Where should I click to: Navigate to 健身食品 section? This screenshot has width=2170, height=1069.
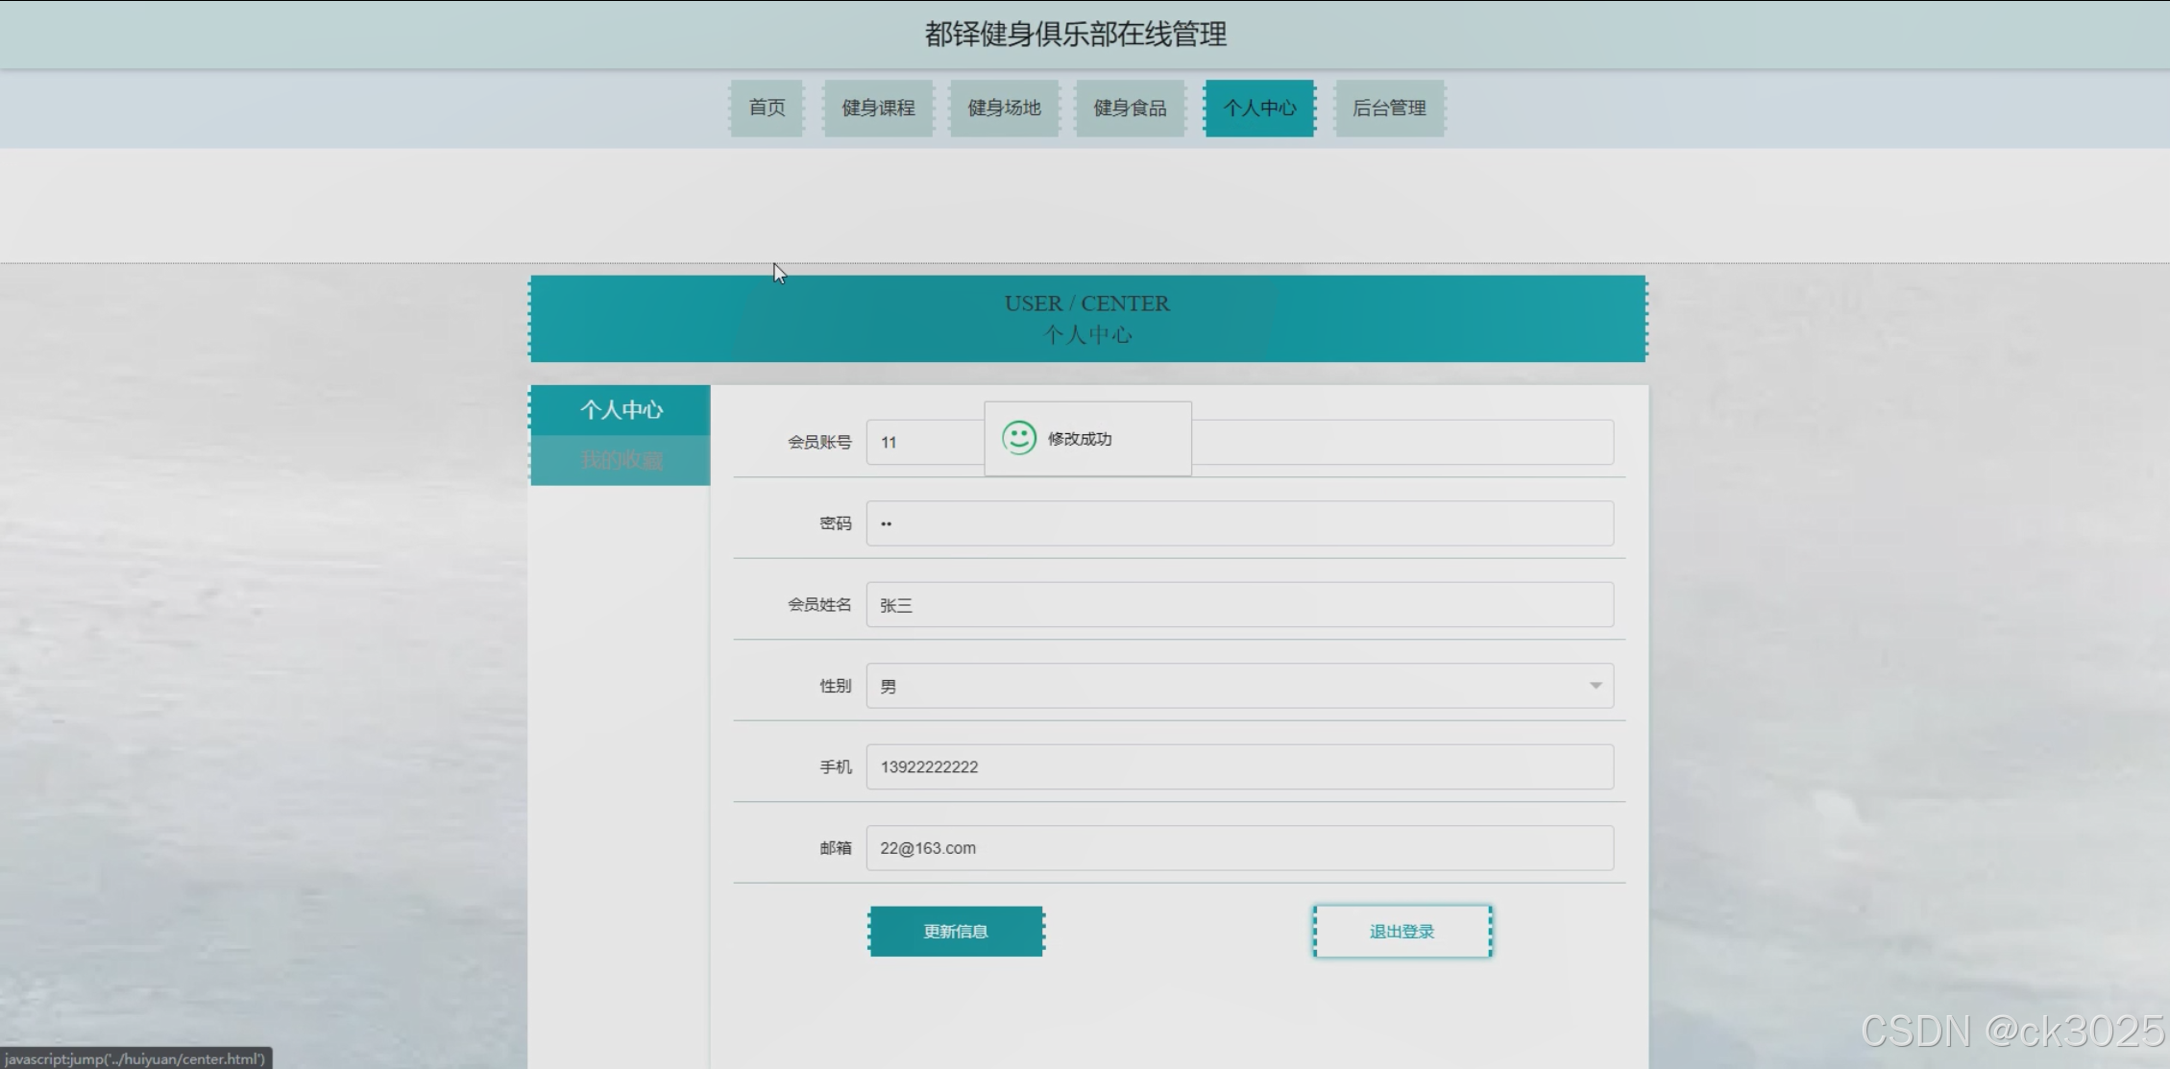(1130, 108)
